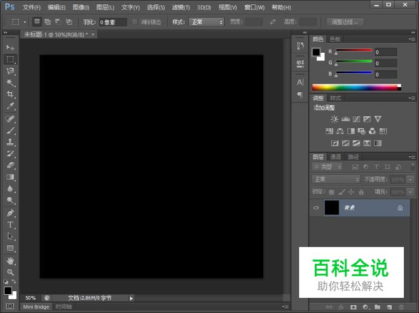The width and height of the screenshot is (419, 313).
Task: Select the Lasso tool
Action: 10,71
